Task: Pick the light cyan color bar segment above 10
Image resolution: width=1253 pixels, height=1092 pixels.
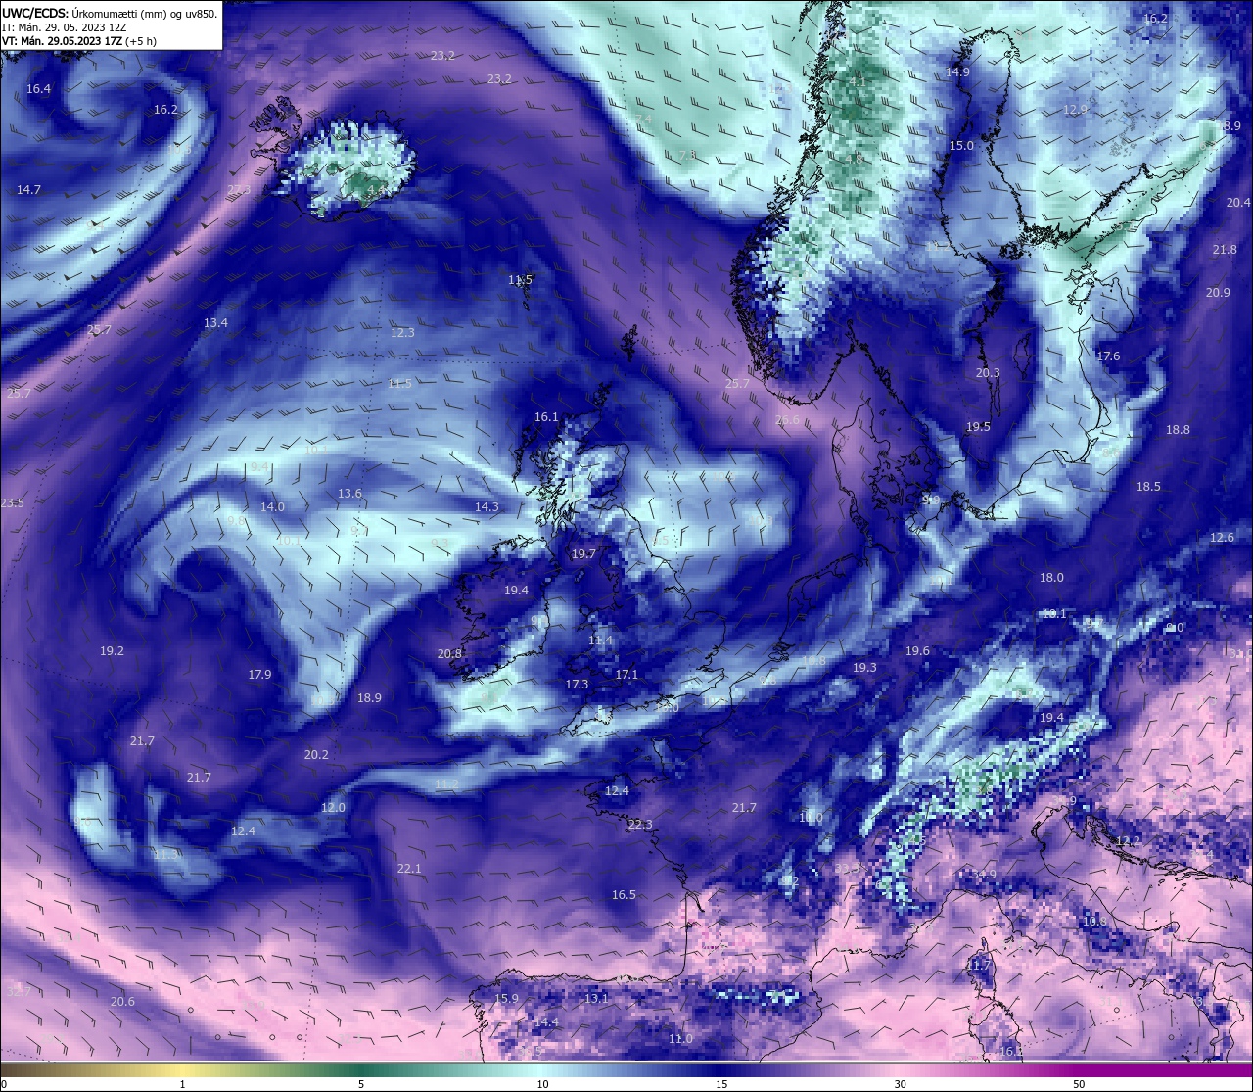Action: tap(541, 1069)
